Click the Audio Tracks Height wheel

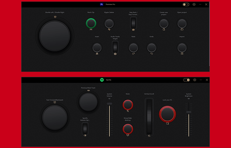tap(115, 47)
